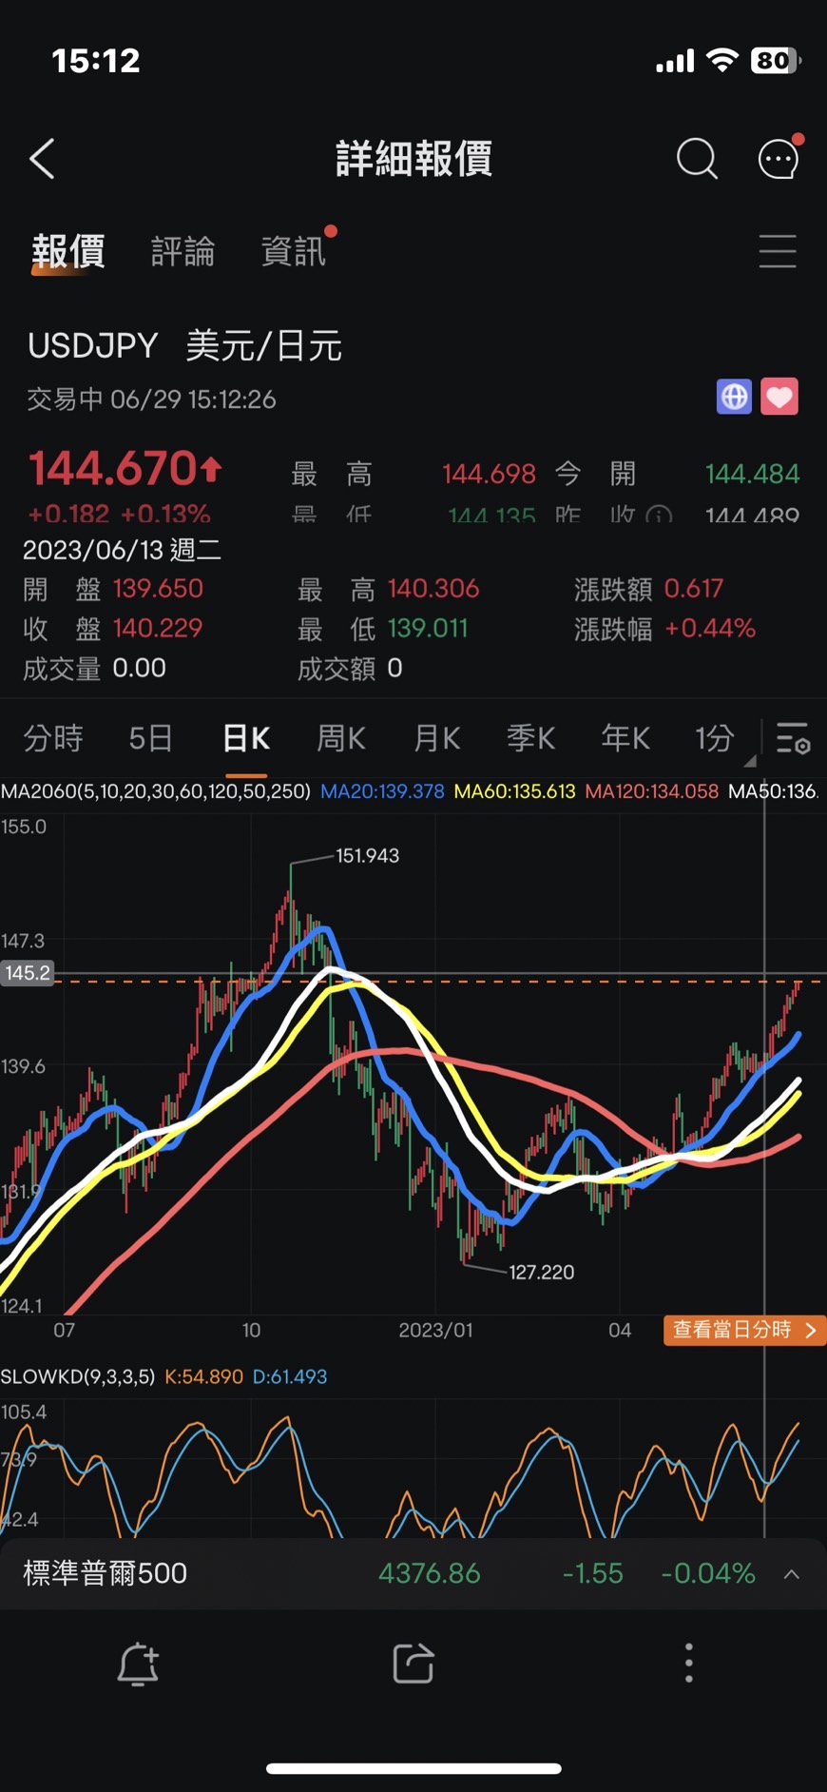This screenshot has height=1792, width=827.
Task: Add price alert bell icon
Action: coord(138,1664)
